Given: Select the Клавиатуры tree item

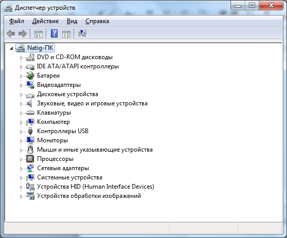Looking at the screenshot, I should pos(54,113).
